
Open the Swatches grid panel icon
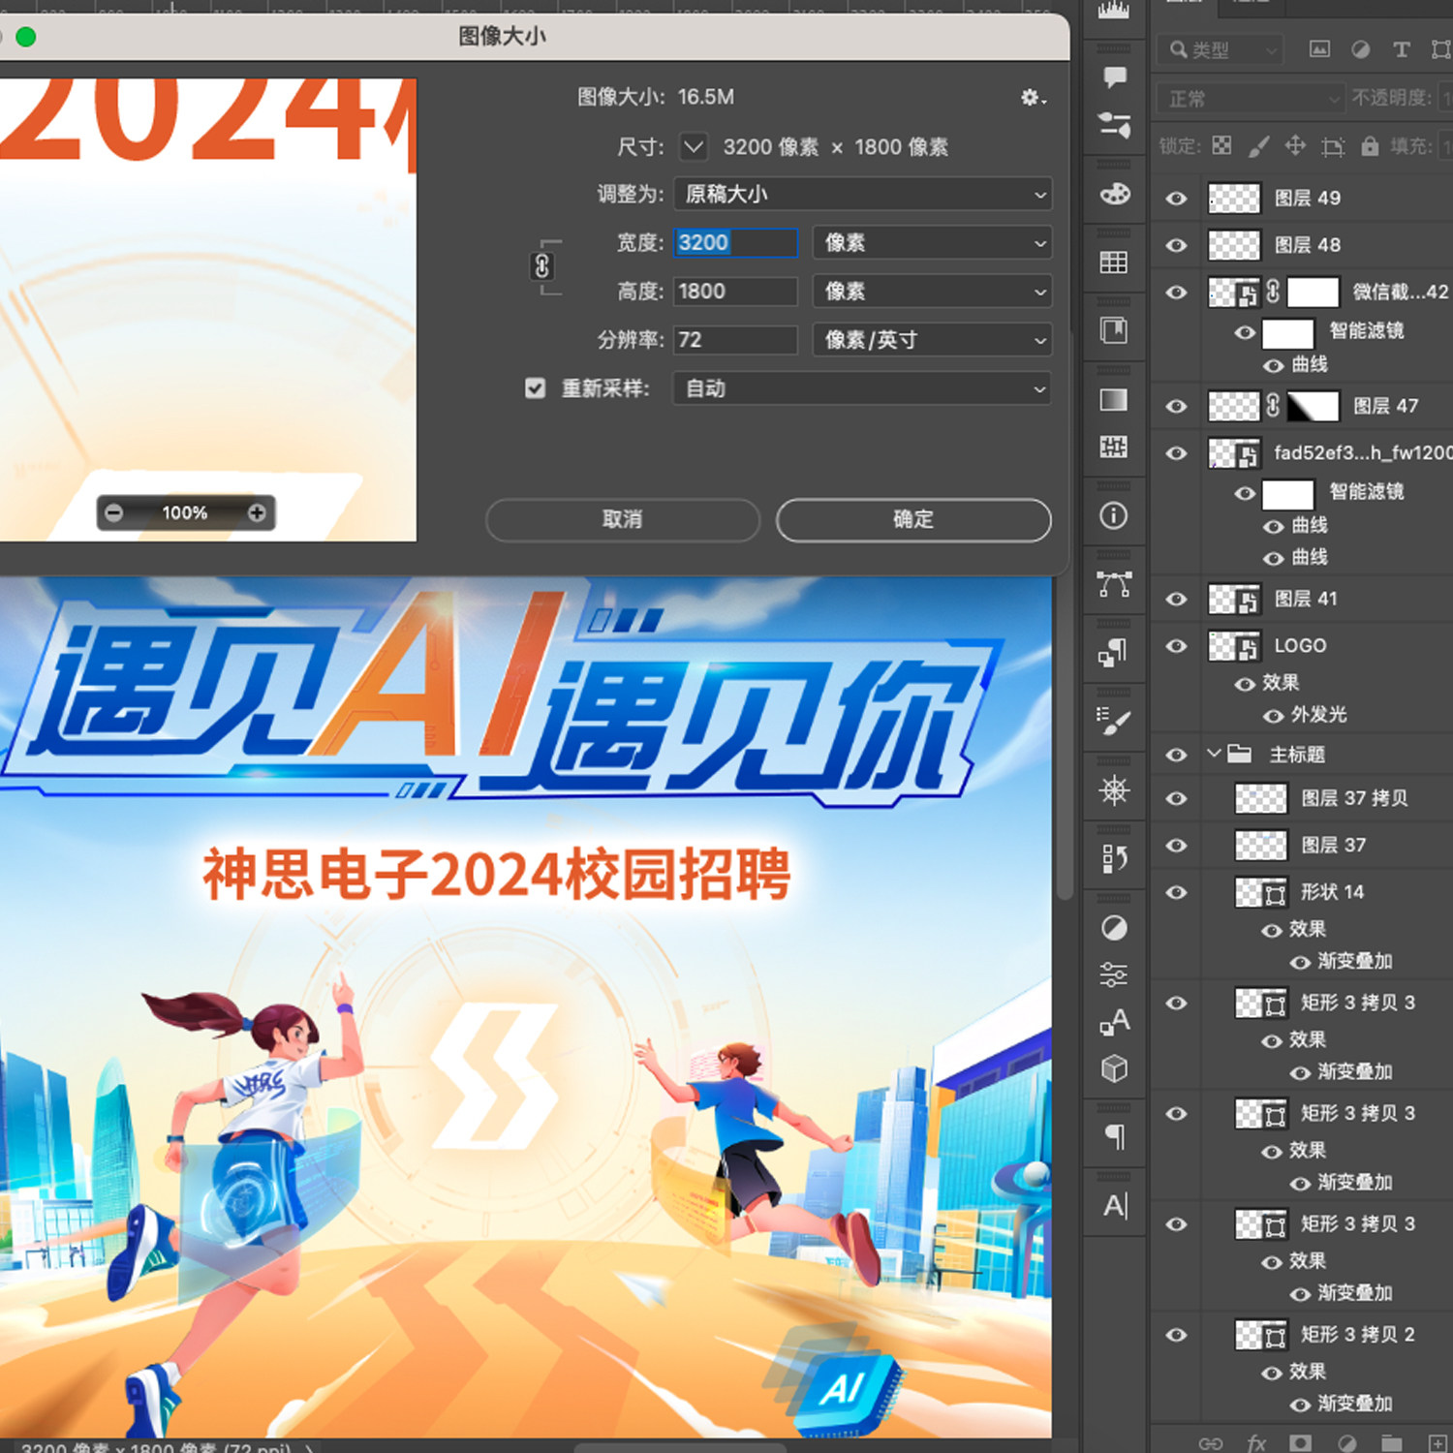pyautogui.click(x=1114, y=262)
